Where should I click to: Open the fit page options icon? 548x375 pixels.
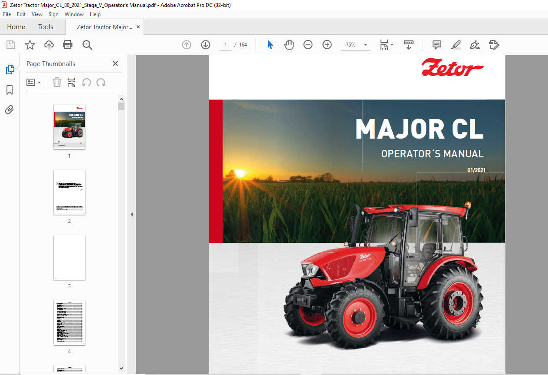(387, 45)
